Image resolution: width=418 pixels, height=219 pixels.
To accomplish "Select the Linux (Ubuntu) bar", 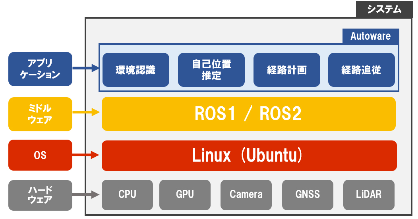I will click(x=249, y=156).
